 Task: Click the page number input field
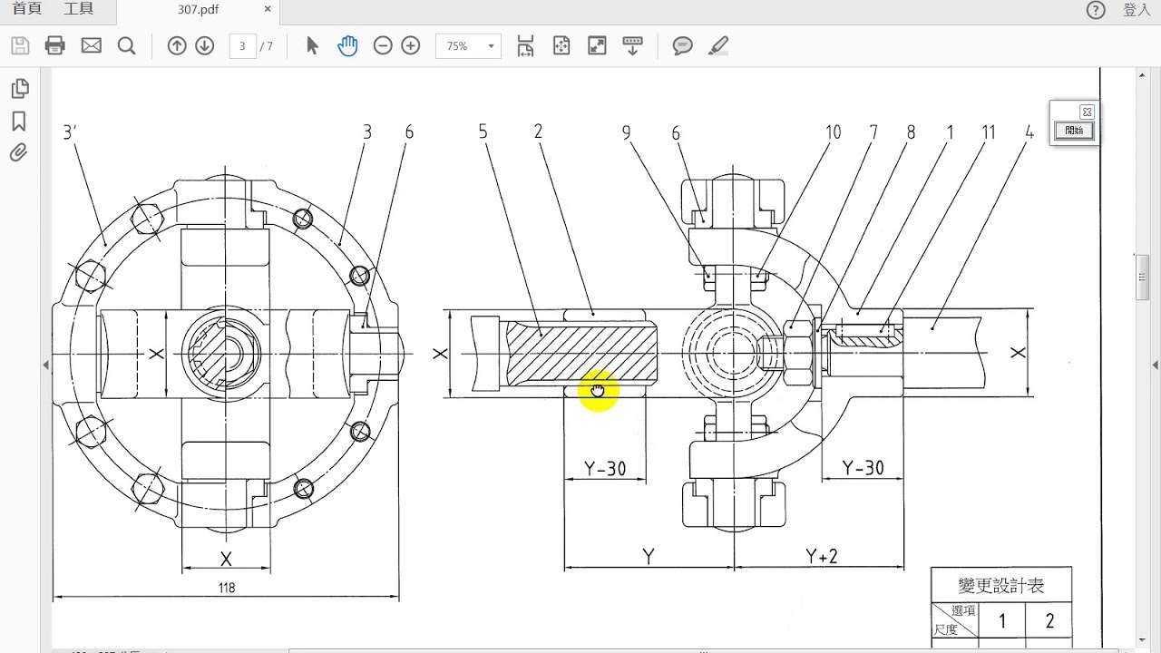pos(242,45)
